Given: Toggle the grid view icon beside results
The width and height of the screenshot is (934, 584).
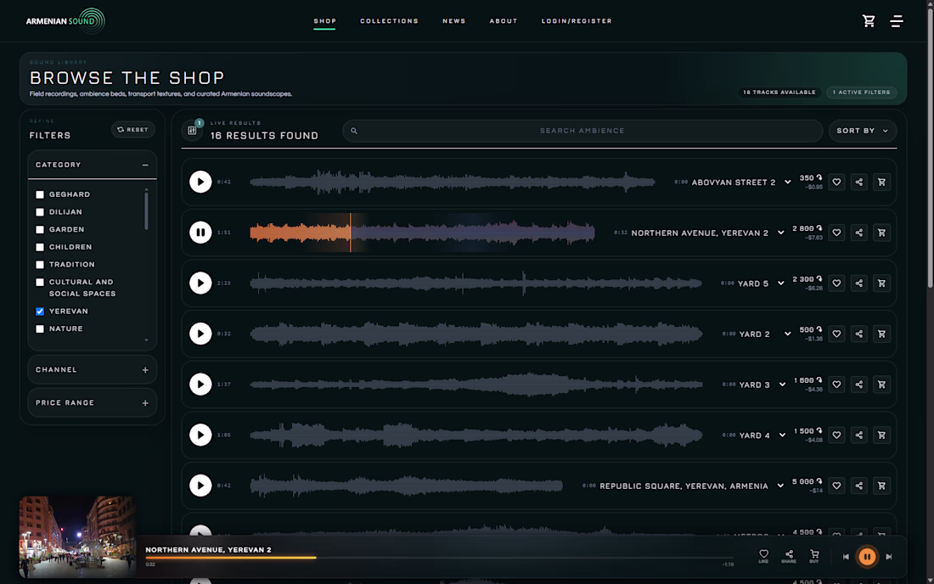Looking at the screenshot, I should pos(192,131).
